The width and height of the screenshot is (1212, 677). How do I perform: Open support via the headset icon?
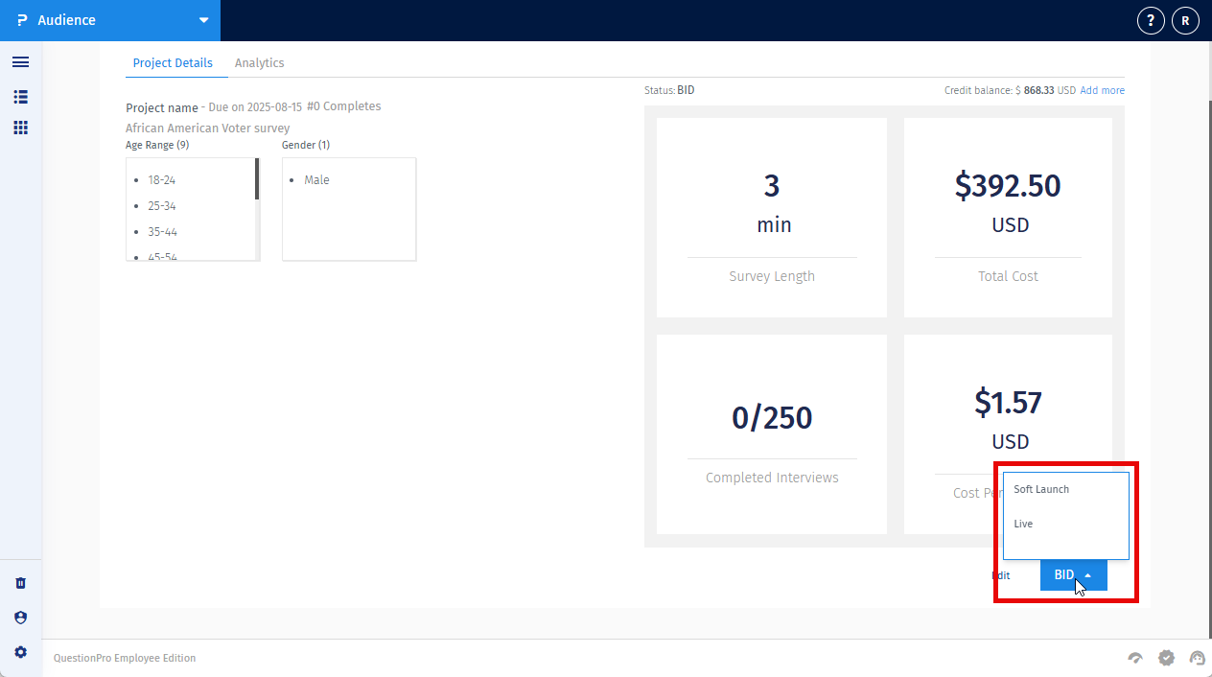point(1197,658)
